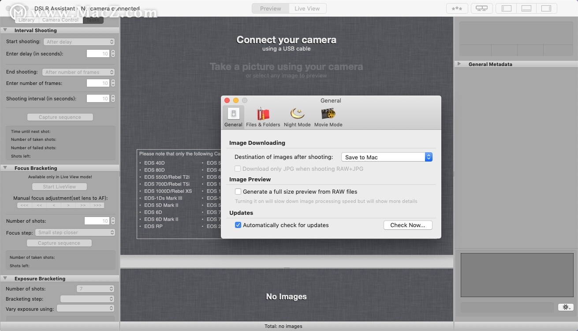Screen dimensions: 578x331
Task: Select EOS 550D/Rebel T2i in list
Action: point(167,177)
